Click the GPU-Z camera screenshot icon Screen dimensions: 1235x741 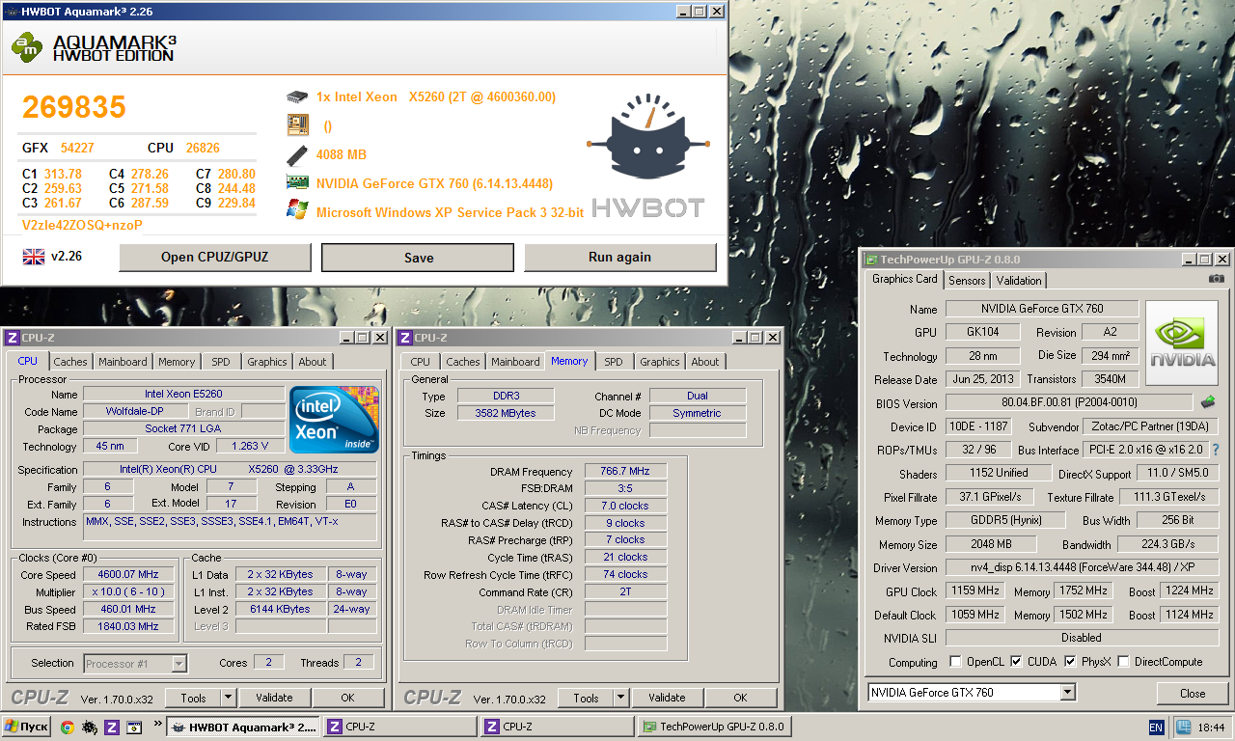point(1216,279)
